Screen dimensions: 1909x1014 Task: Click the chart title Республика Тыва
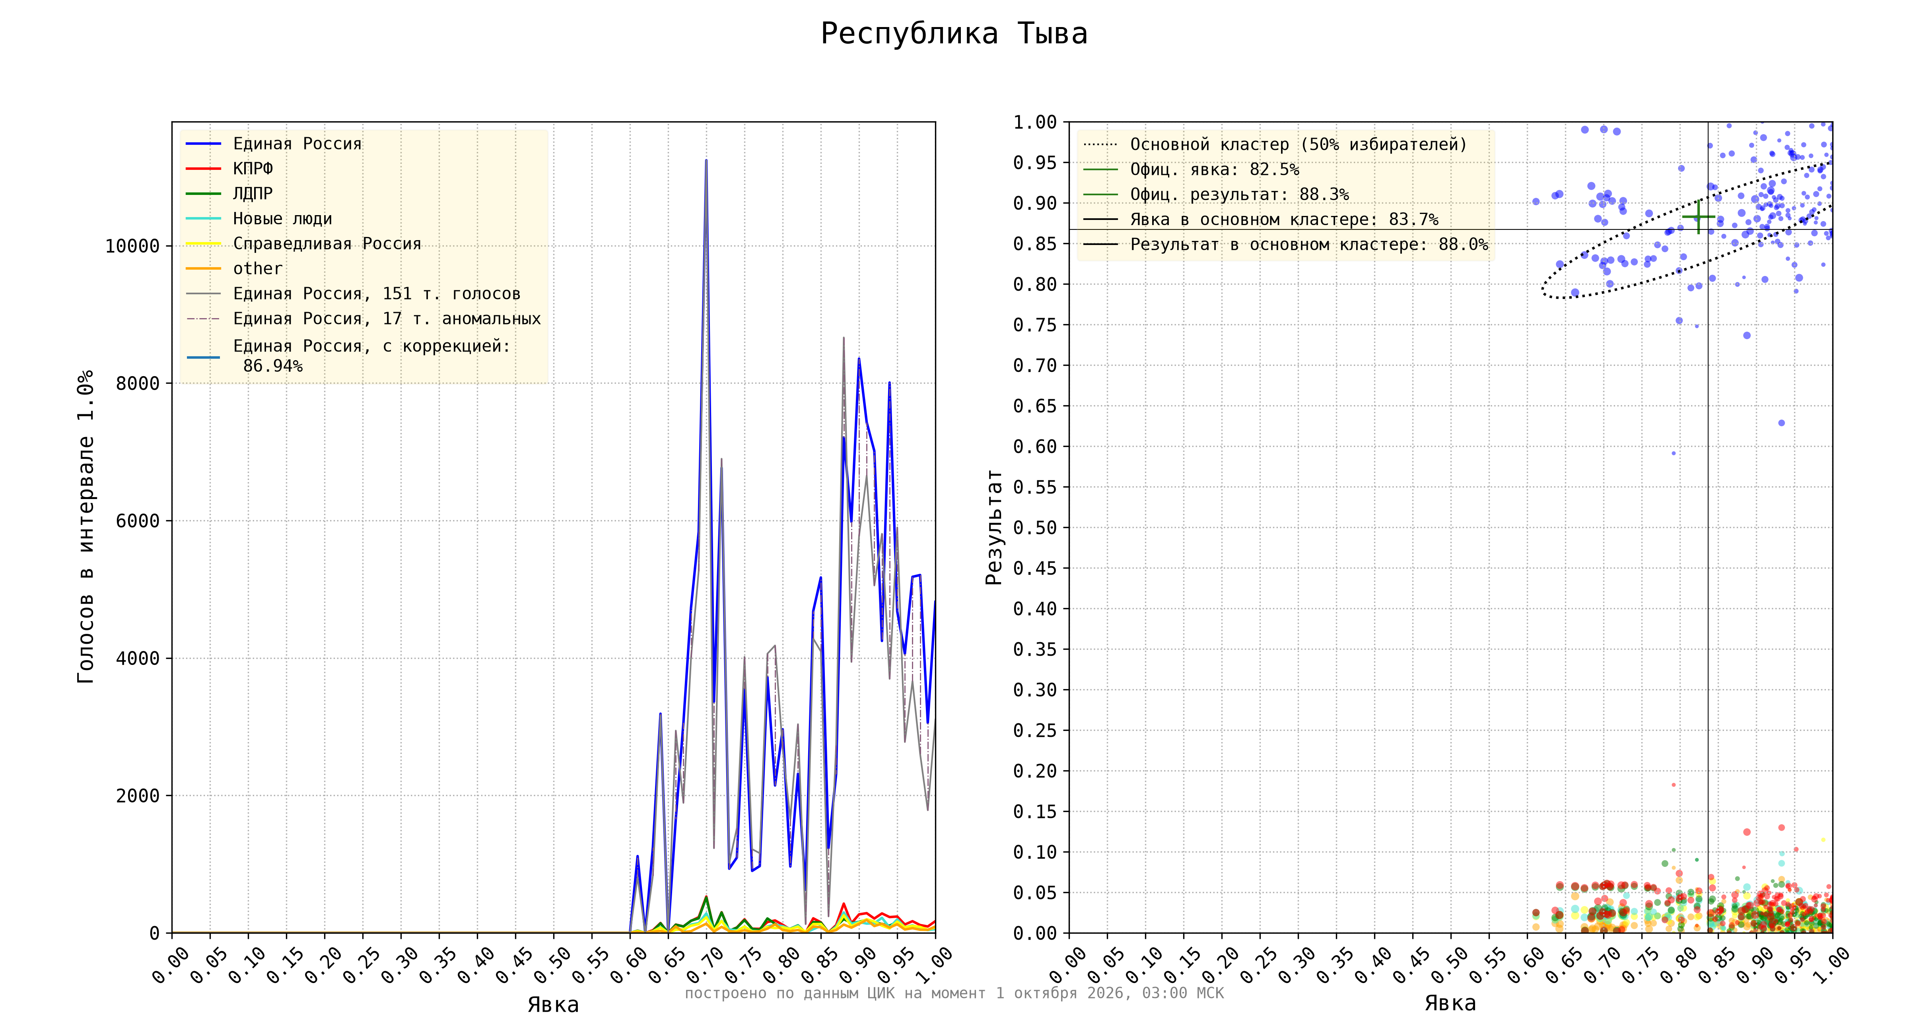[954, 34]
